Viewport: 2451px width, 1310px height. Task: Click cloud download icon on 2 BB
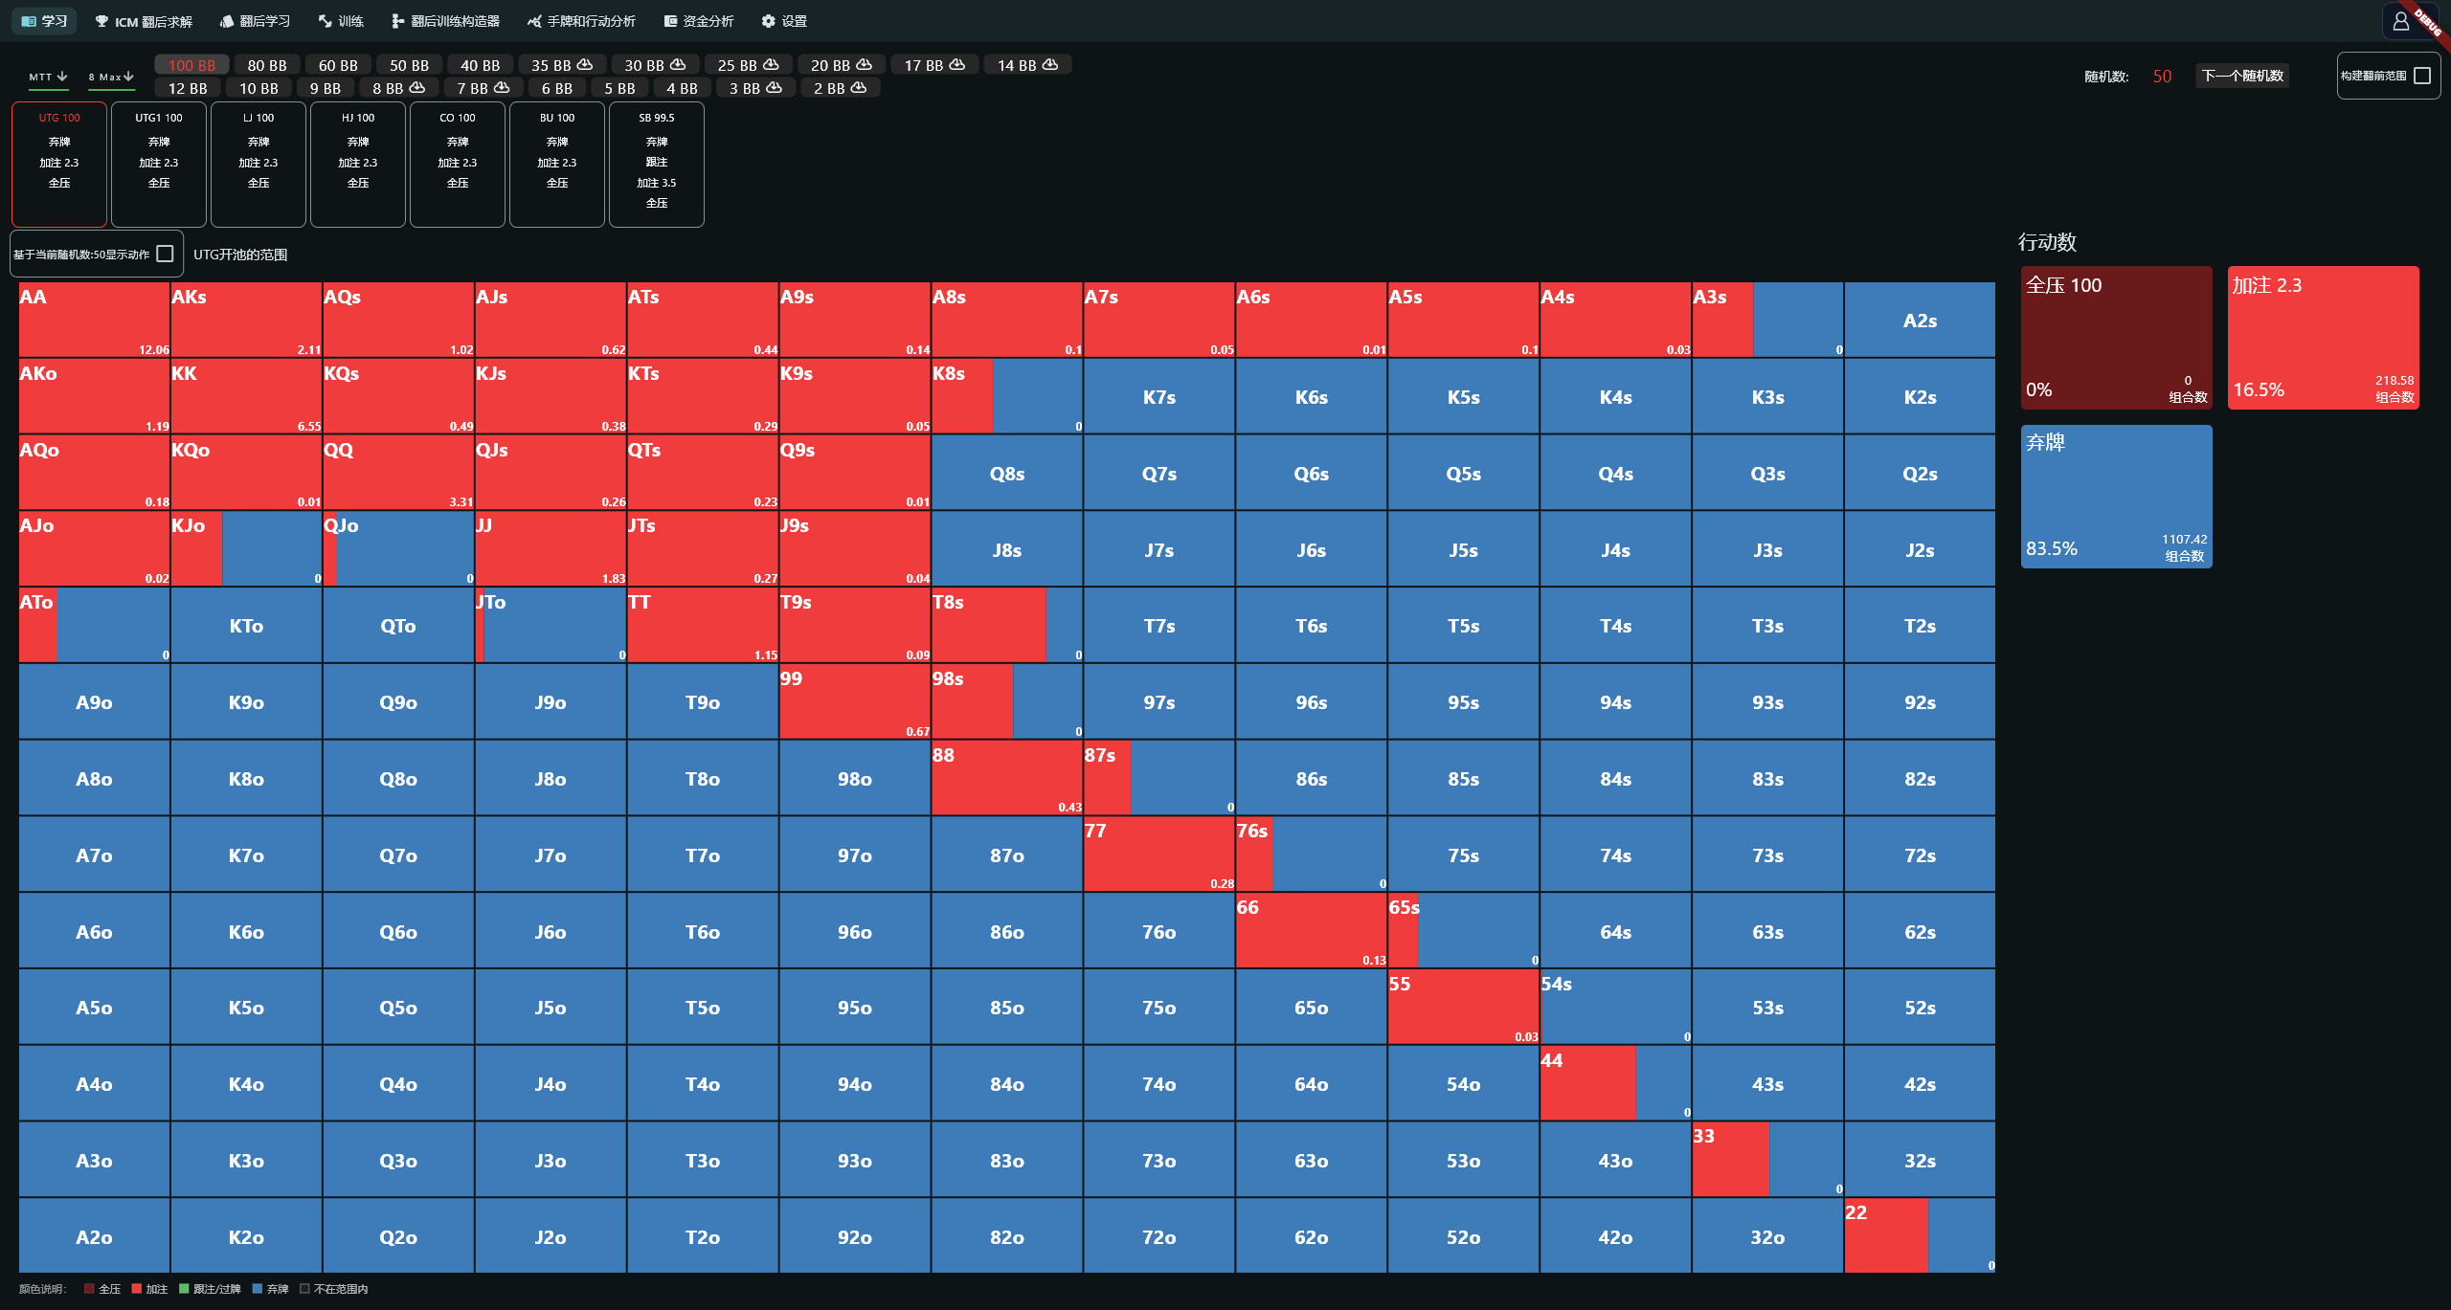pos(859,87)
